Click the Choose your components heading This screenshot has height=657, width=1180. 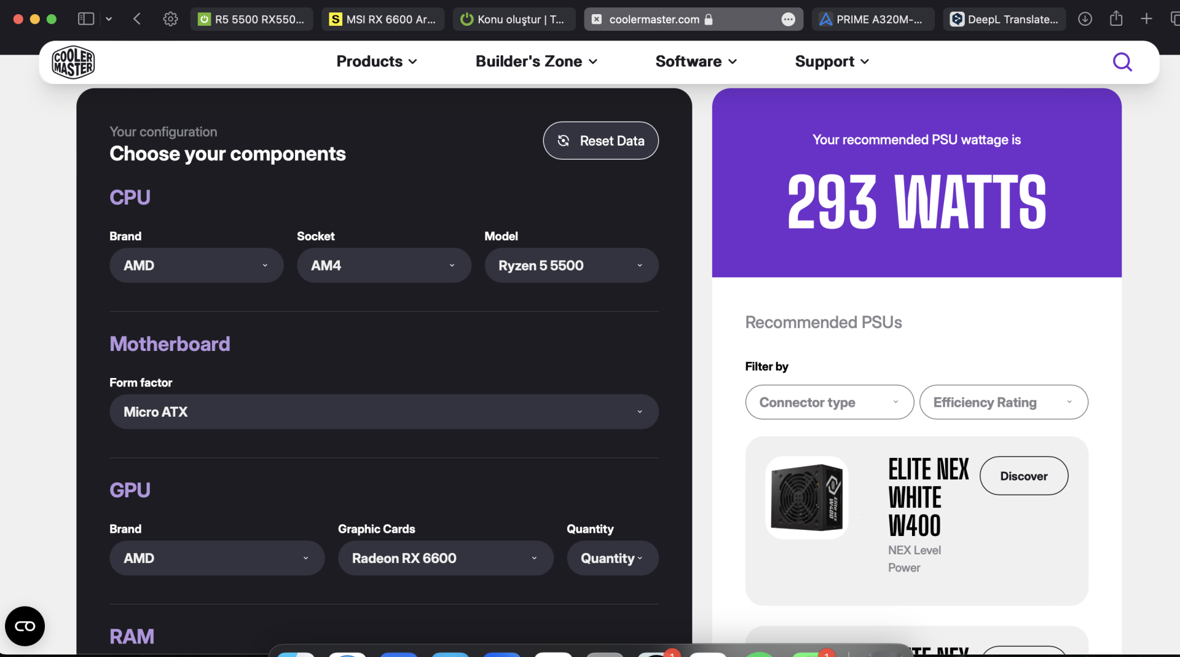[x=227, y=154]
